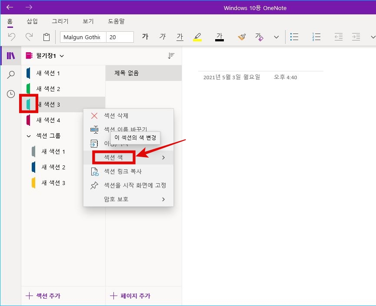The height and width of the screenshot is (306, 376).
Task: Open the 섹션 색 submenu
Action: pyautogui.click(x=128, y=158)
